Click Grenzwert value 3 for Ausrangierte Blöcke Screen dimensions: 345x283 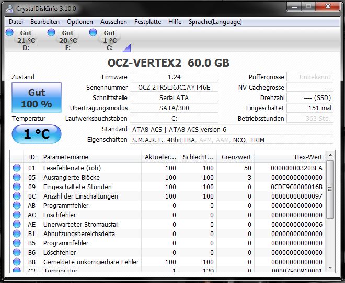click(249, 178)
